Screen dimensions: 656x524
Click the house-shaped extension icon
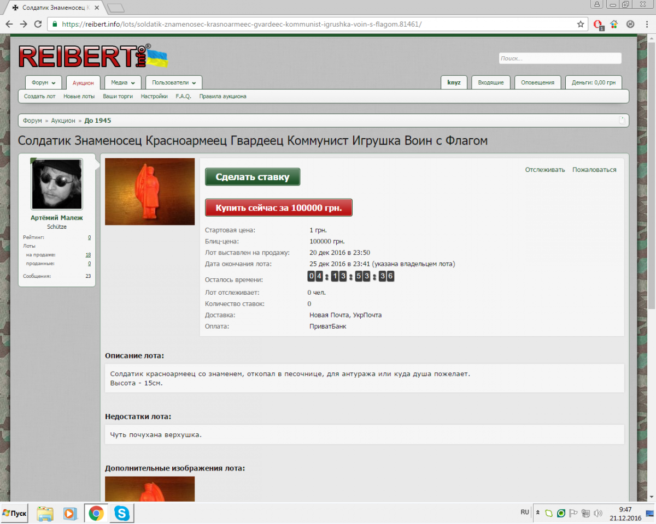click(614, 24)
